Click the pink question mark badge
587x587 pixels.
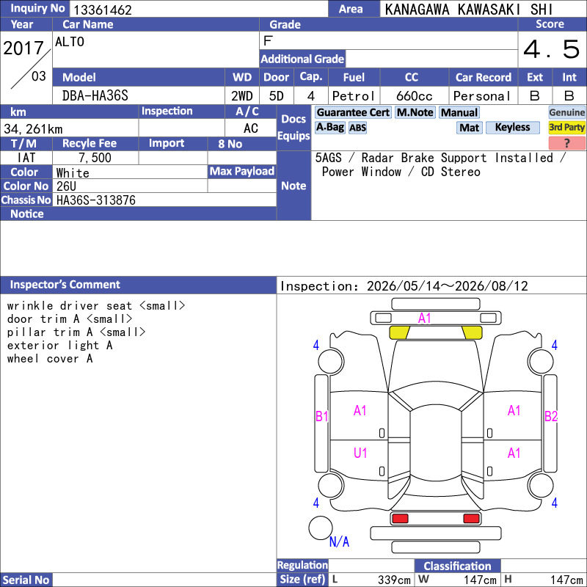click(x=566, y=143)
